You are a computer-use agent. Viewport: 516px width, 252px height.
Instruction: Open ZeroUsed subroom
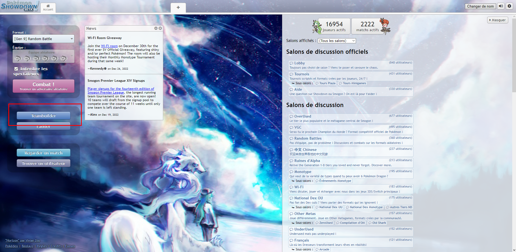pos(324,223)
